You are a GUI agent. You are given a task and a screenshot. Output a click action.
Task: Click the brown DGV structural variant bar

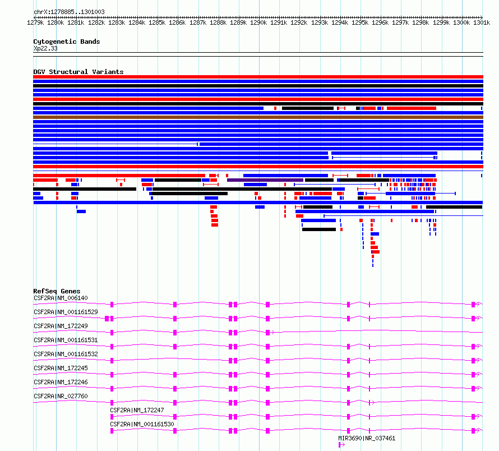258,117
